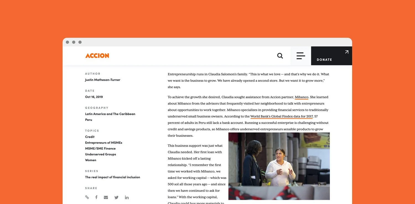Click the TOPICS heading label
415x204 pixels.
(x=92, y=131)
